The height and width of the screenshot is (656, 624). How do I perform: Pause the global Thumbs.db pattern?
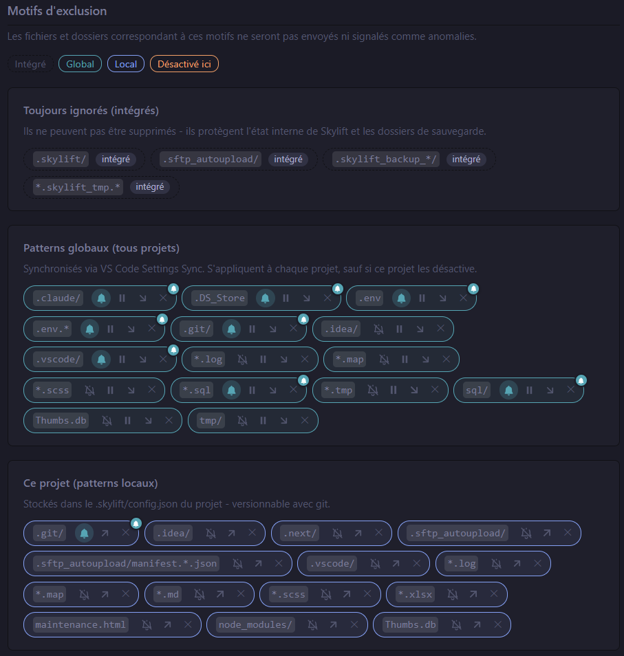128,420
